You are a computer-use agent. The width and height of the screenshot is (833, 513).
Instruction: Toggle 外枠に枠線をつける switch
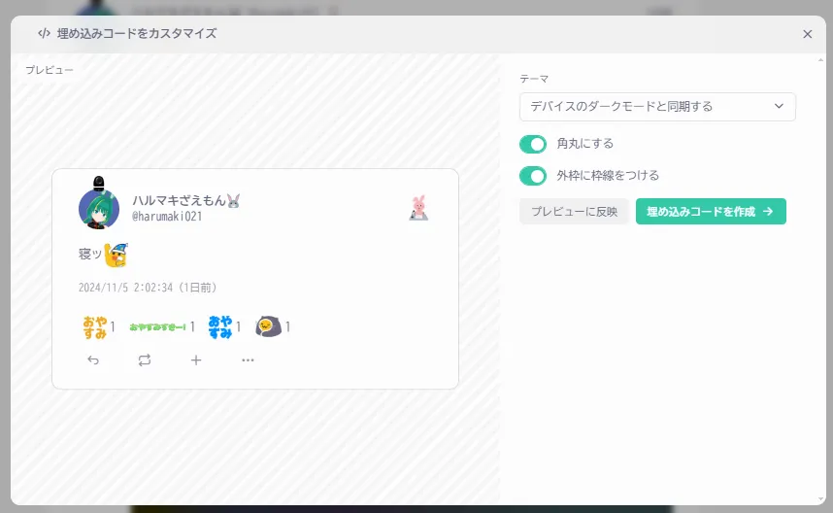click(533, 176)
